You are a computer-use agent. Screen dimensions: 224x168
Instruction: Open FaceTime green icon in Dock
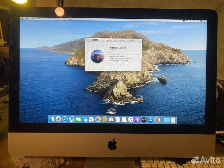78,119
